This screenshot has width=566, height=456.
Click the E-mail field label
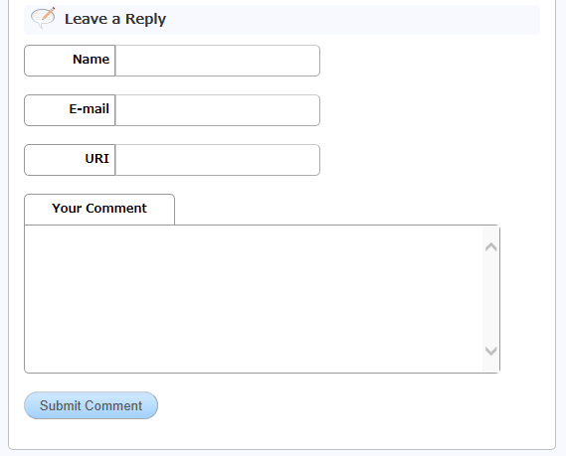click(90, 109)
